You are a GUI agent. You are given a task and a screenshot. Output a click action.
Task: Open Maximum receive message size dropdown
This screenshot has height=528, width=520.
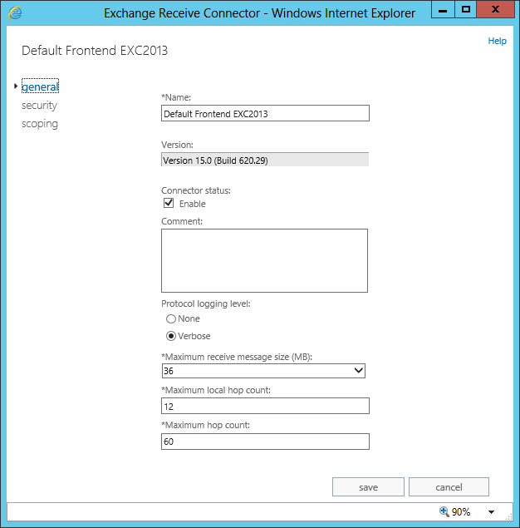(263, 371)
